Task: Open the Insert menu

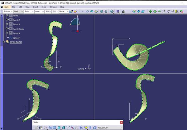Action: [36, 7]
